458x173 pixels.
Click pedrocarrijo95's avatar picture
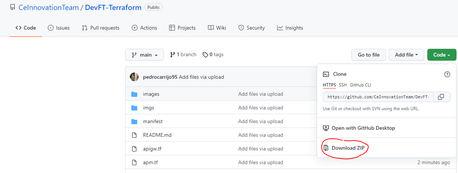point(134,77)
